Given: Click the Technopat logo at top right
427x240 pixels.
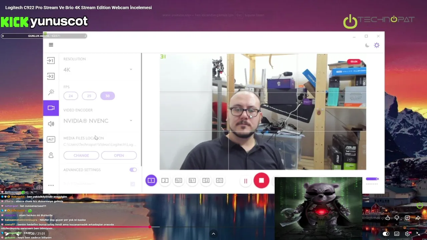Looking at the screenshot, I should click(379, 21).
